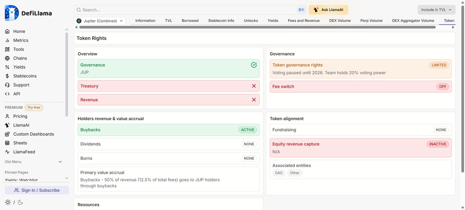Click the Chains globe icon
This screenshot has width=465, height=210.
tap(7, 58)
